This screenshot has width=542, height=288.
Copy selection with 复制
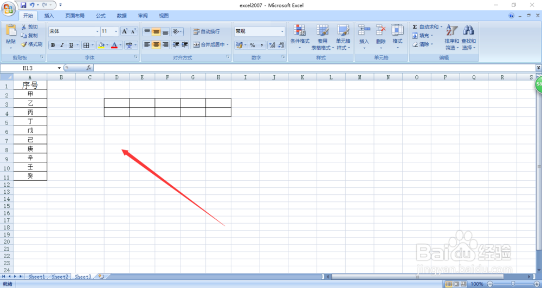(x=29, y=36)
